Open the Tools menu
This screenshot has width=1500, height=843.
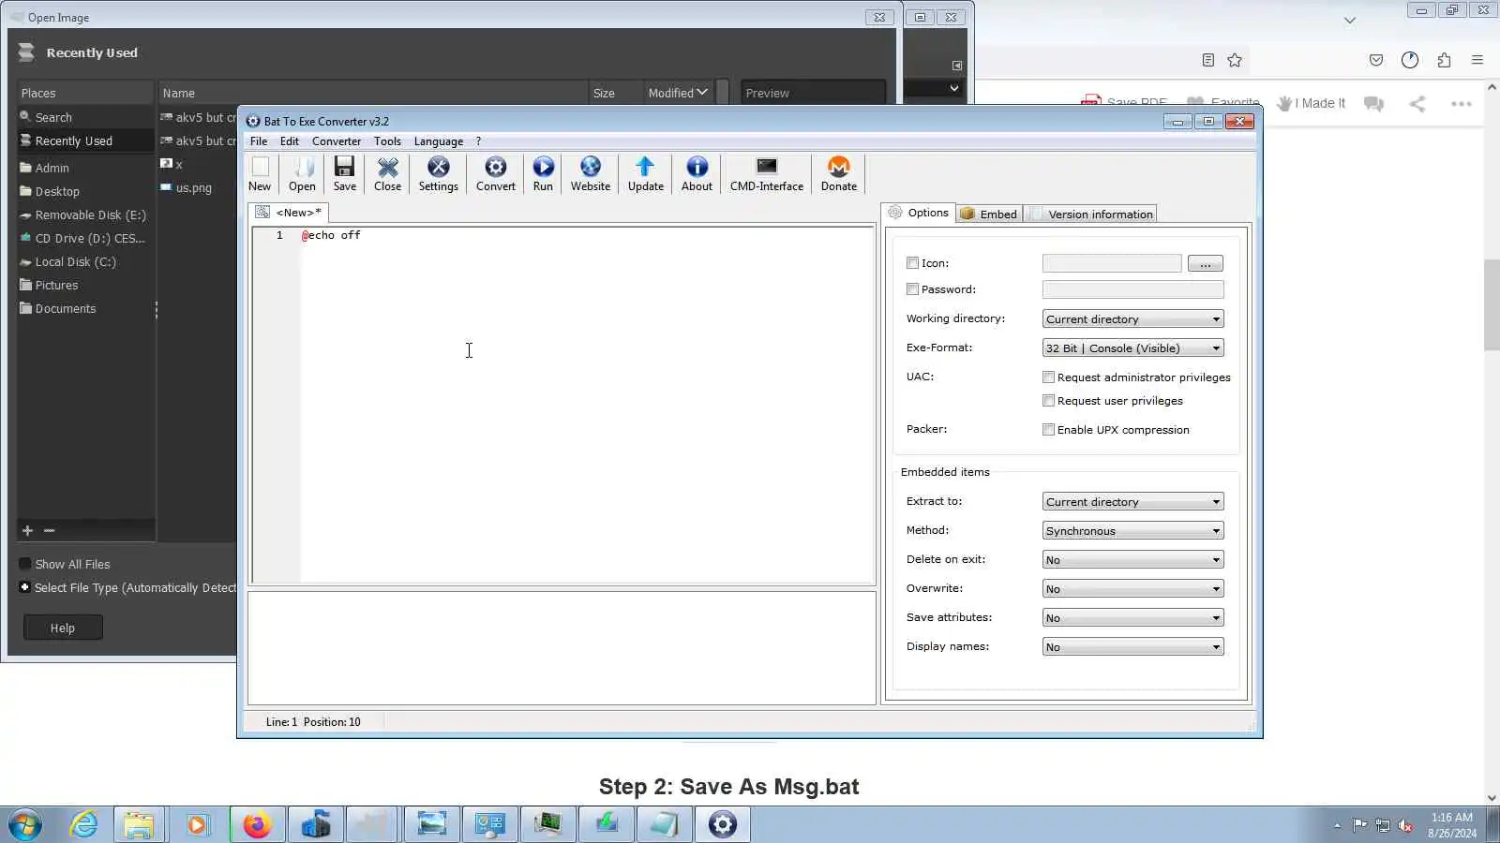387,141
